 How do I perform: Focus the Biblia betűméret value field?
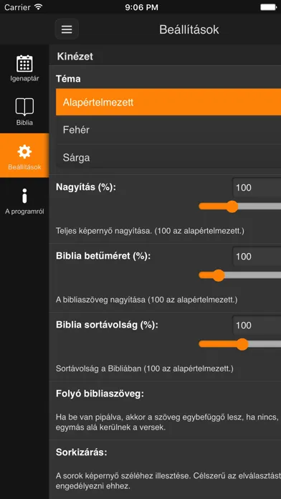[257, 256]
